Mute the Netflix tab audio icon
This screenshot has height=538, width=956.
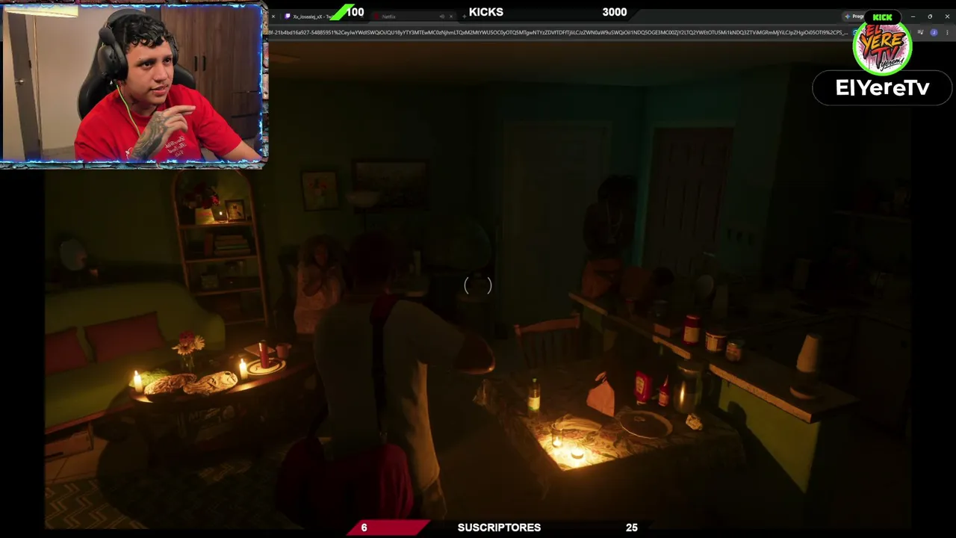coord(441,16)
